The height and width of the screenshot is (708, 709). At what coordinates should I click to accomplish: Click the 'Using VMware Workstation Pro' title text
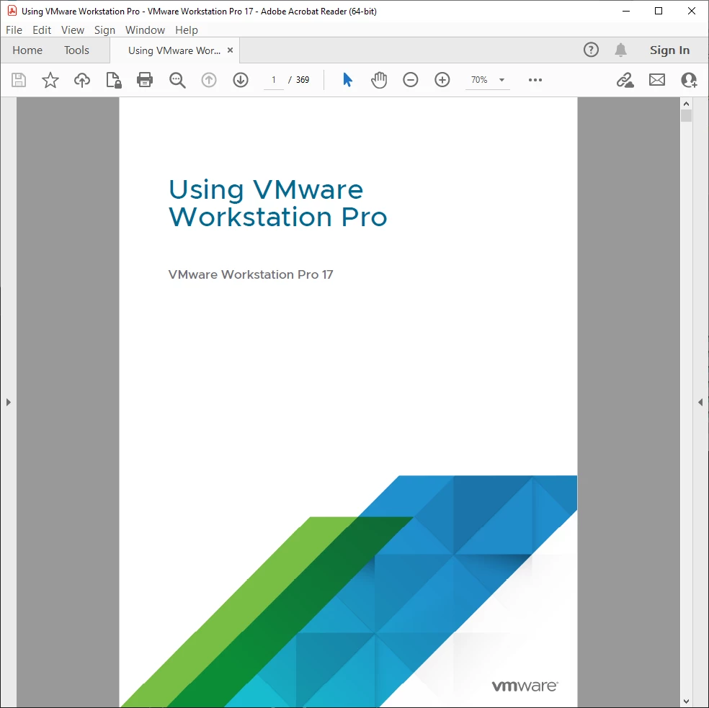[x=278, y=203]
